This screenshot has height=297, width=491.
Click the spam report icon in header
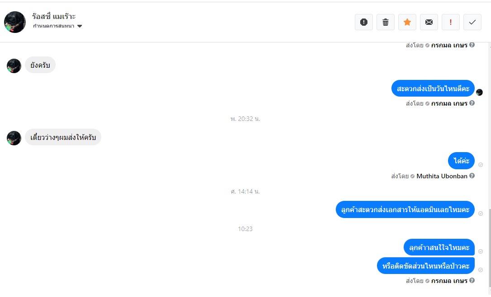(363, 22)
